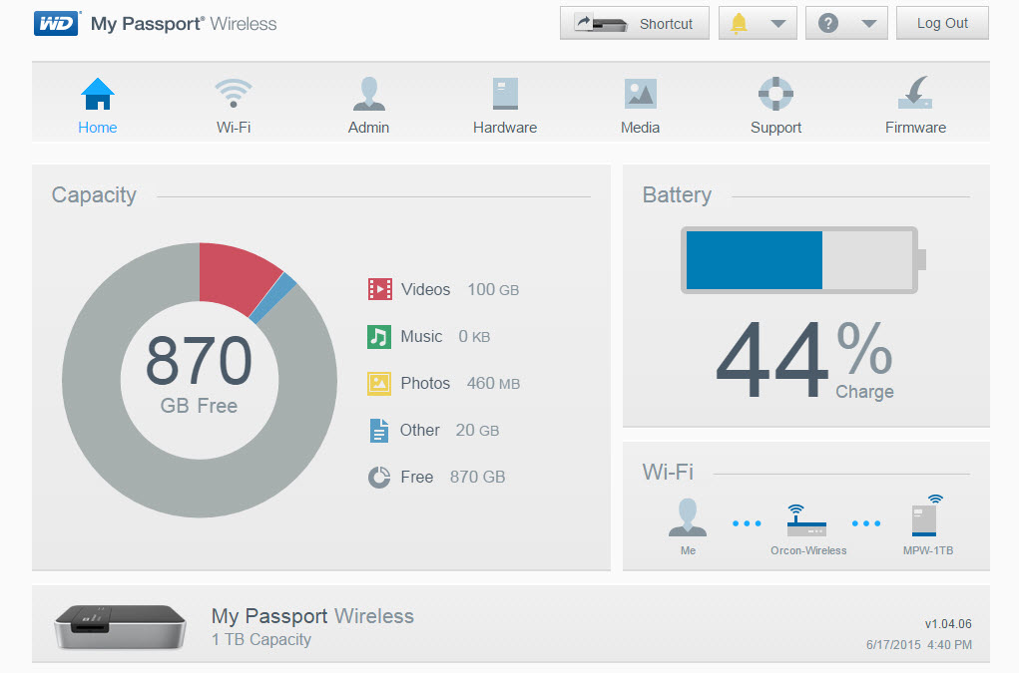Open the Wi-Fi settings icon
This screenshot has height=673, width=1019.
(x=234, y=94)
